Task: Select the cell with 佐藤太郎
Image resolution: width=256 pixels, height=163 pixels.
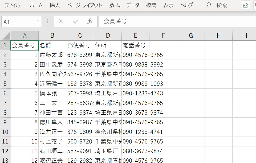Action: click(52, 55)
